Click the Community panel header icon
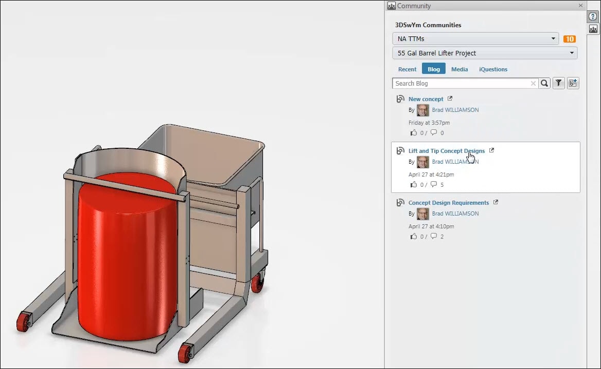The width and height of the screenshot is (601, 369). pyautogui.click(x=392, y=6)
